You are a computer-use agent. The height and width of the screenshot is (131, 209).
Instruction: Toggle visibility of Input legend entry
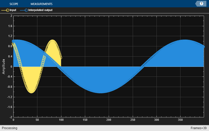[x=13, y=10]
